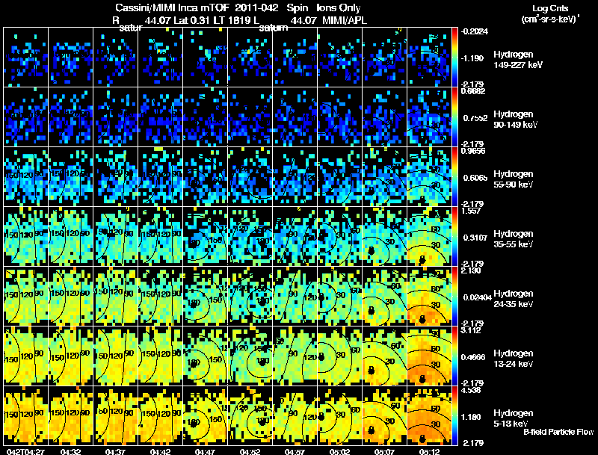Click the '05:12' time label
The width and height of the screenshot is (598, 455).
tap(429, 451)
